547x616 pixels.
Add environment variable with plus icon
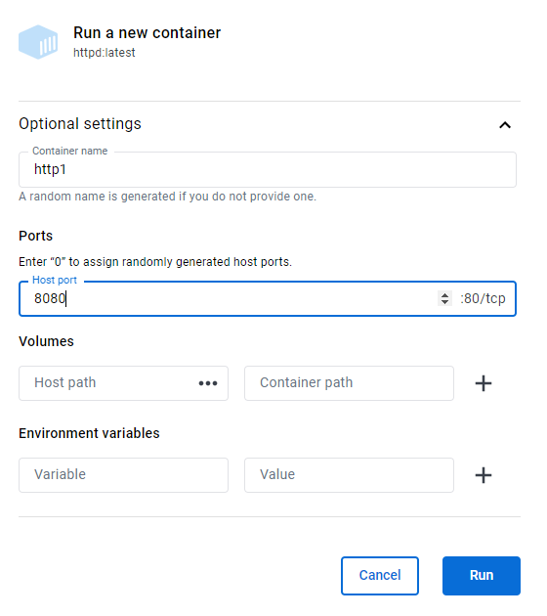pos(484,475)
